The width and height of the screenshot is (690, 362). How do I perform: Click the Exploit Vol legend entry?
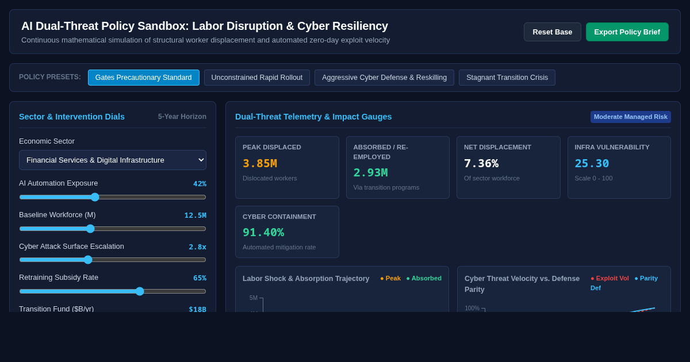point(609,278)
